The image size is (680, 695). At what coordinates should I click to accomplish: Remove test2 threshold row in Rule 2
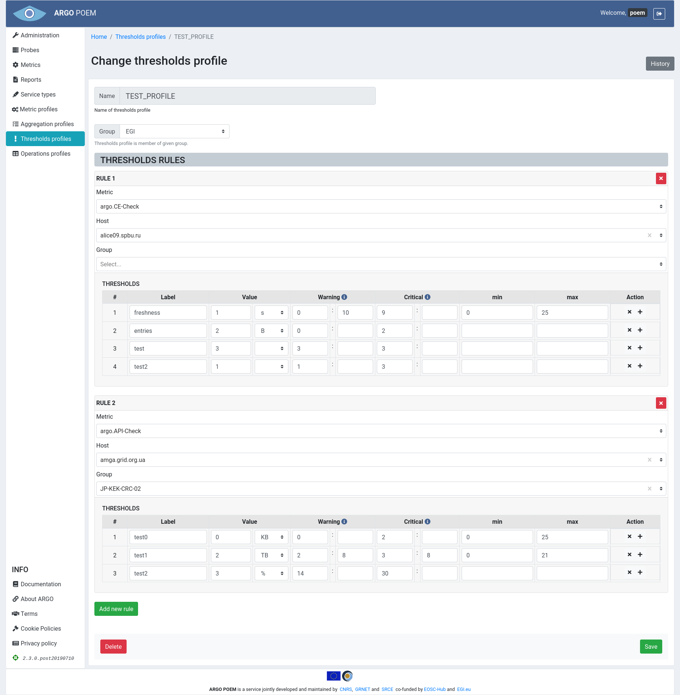629,572
